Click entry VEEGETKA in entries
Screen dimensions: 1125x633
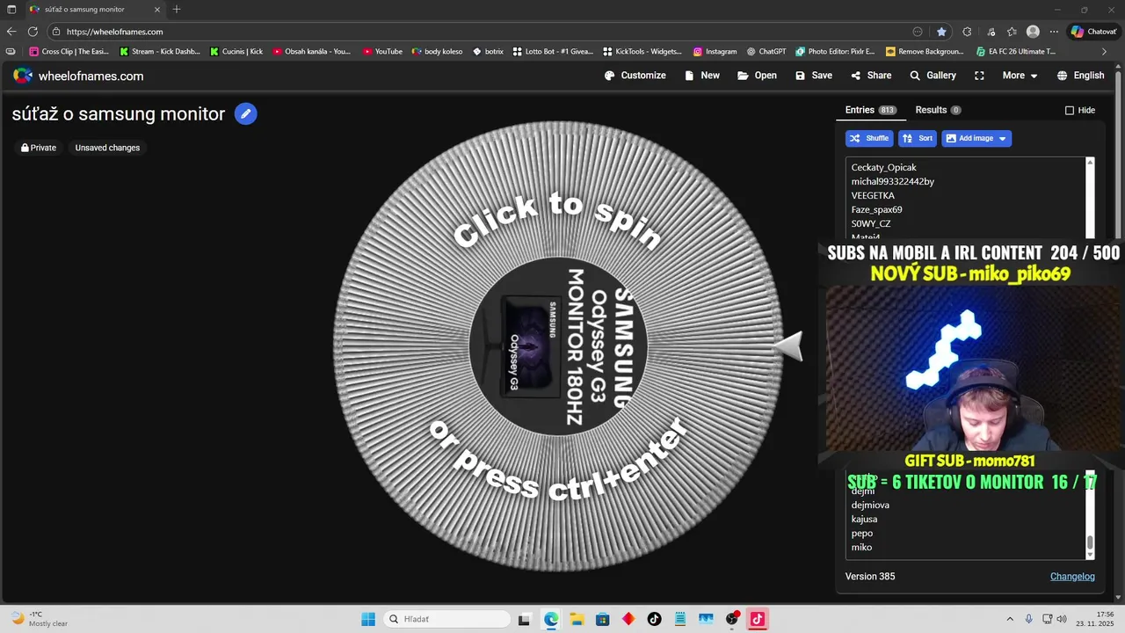coord(873,195)
